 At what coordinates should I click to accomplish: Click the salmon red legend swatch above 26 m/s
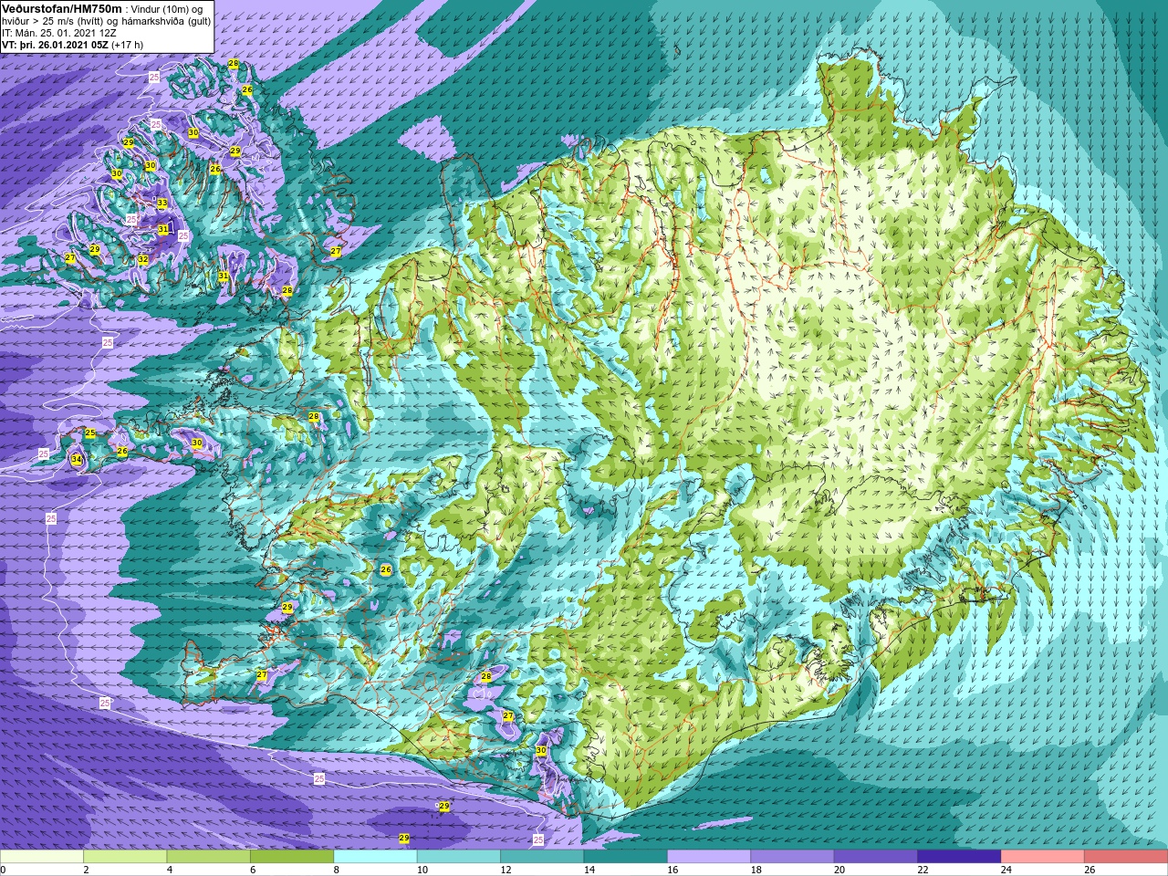click(1126, 857)
